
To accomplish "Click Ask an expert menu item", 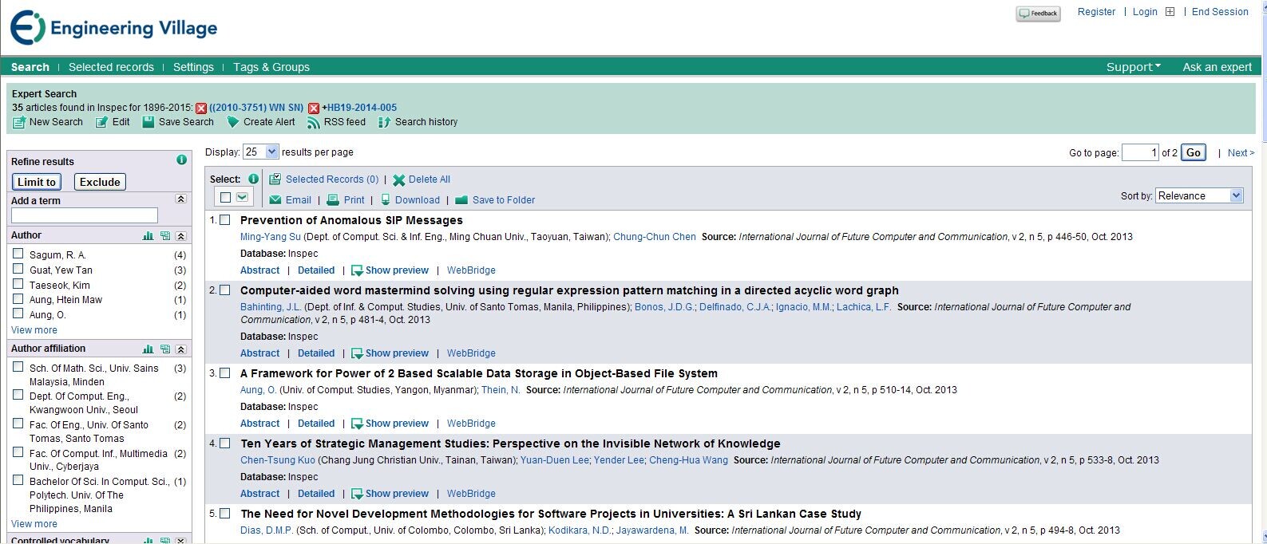I will click(x=1218, y=67).
